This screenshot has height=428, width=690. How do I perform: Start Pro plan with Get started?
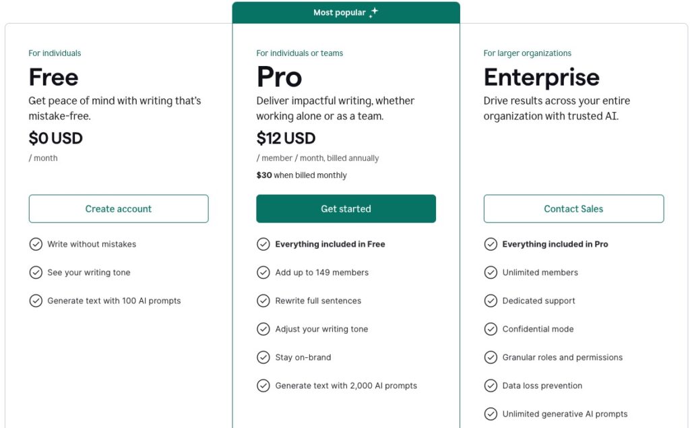click(x=346, y=209)
